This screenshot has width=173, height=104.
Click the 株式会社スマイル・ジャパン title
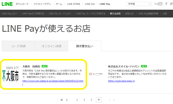124,66
